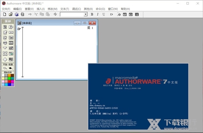Open the text style dropdown arrow
This screenshot has height=133, width=203.
(86, 14)
